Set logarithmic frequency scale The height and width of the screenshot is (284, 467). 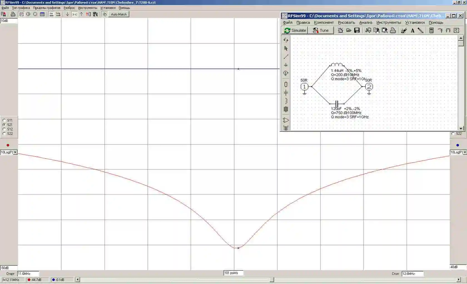[x=58, y=14]
